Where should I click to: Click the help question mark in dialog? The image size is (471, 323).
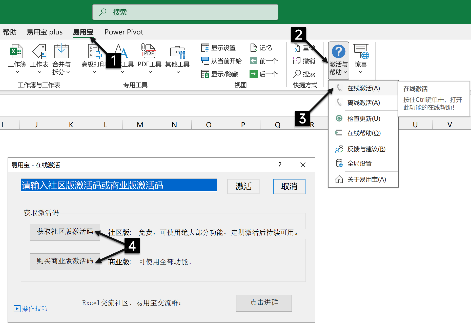pos(280,165)
